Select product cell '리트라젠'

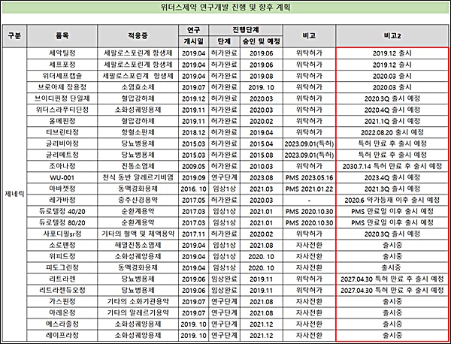pyautogui.click(x=62, y=279)
